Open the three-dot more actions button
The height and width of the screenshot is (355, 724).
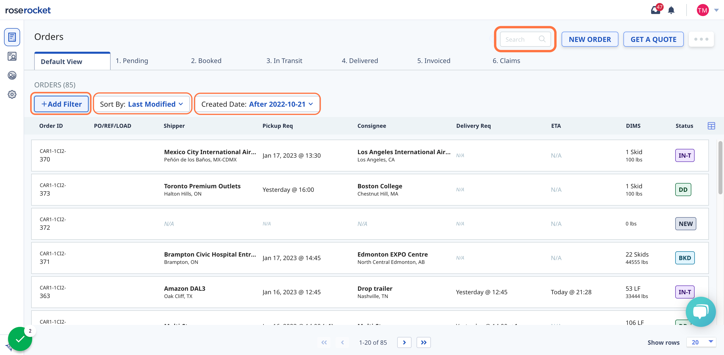[701, 39]
